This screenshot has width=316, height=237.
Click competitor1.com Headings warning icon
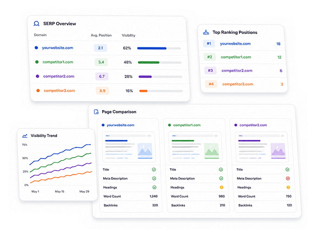(222, 187)
